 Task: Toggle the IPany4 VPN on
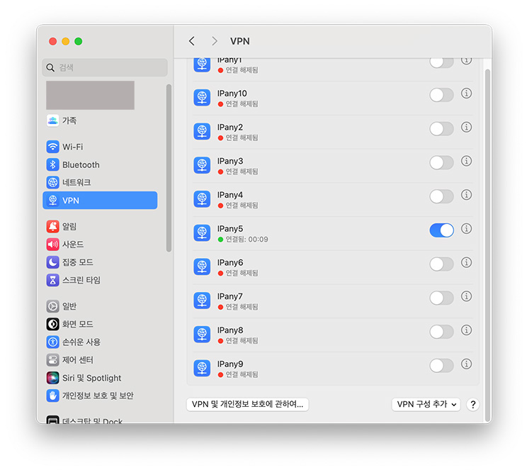coord(441,196)
